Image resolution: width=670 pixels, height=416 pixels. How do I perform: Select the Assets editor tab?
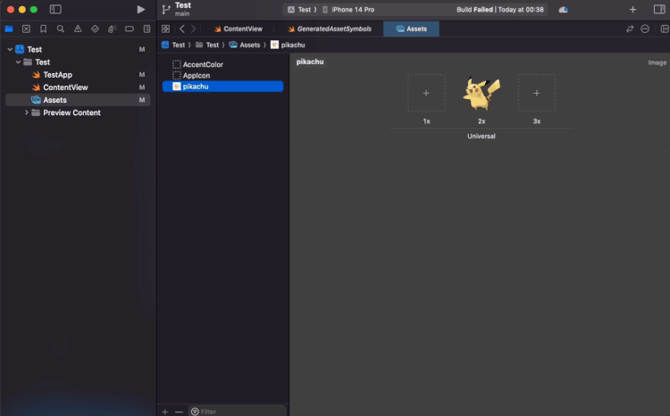(411, 29)
